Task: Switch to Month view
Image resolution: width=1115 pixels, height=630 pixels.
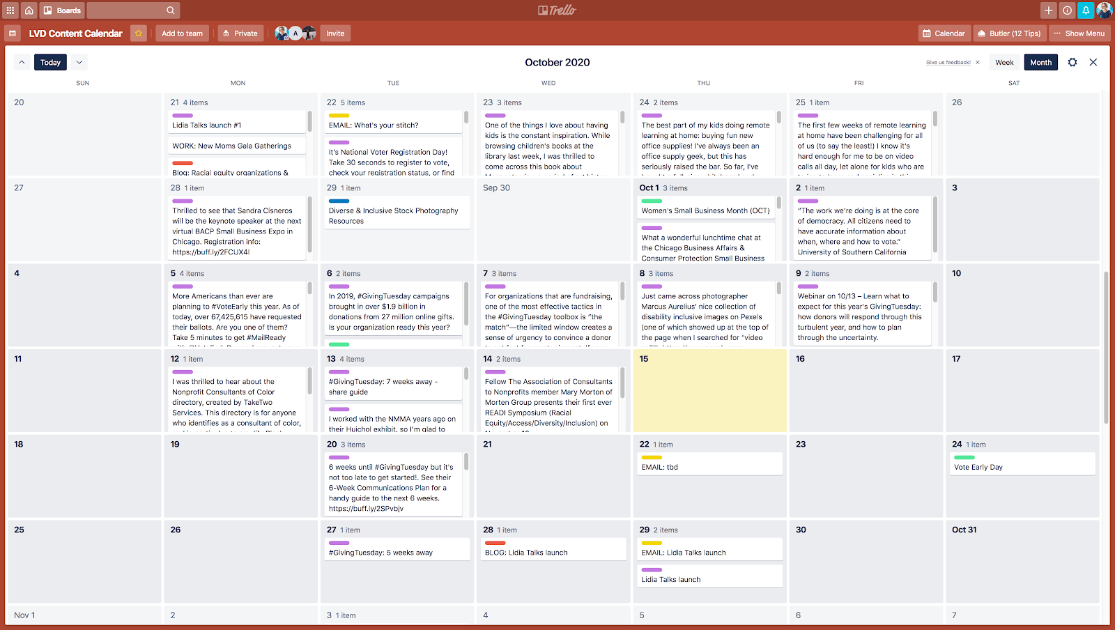Action: click(x=1041, y=63)
